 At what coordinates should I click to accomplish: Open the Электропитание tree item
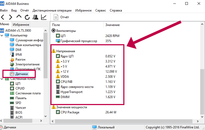pos(25,64)
